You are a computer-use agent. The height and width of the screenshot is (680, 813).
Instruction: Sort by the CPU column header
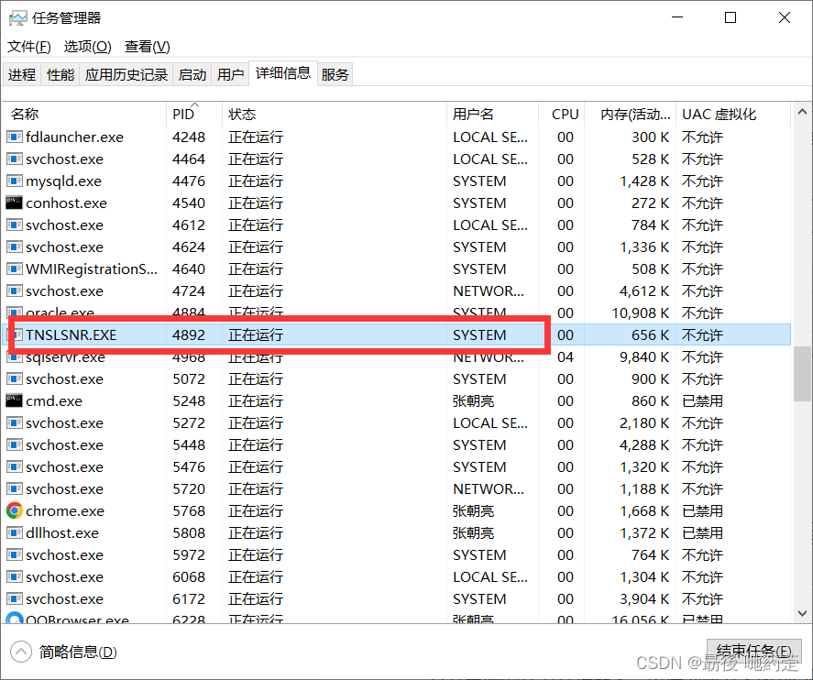tap(562, 114)
